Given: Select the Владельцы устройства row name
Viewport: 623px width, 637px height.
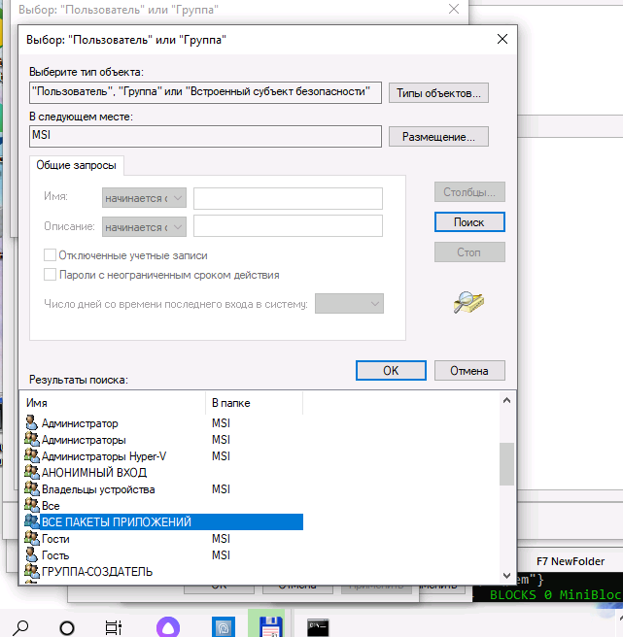Looking at the screenshot, I should click(x=98, y=489).
